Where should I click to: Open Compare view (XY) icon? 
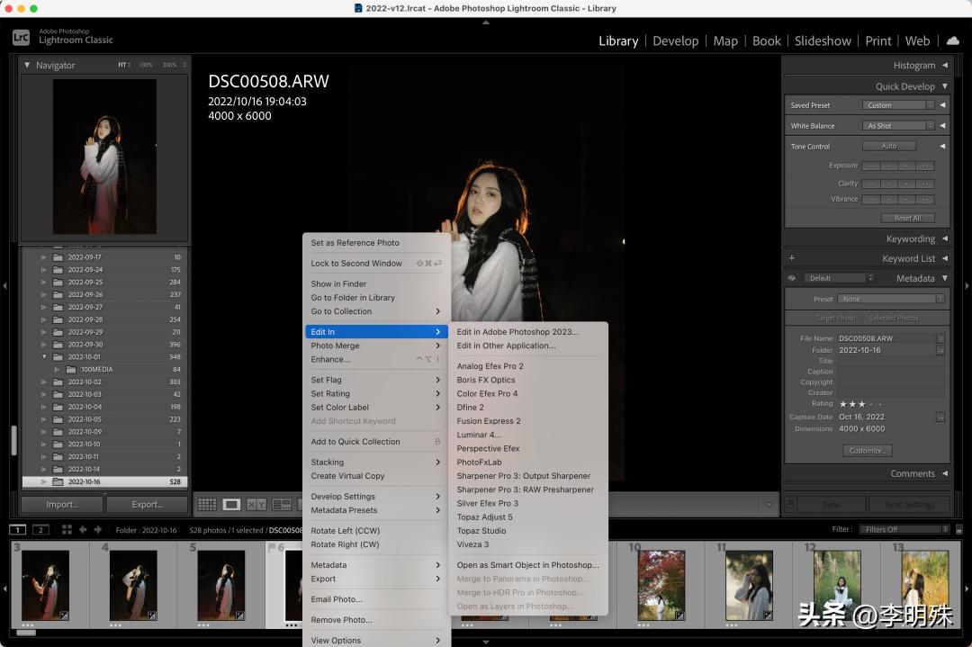[x=256, y=505]
